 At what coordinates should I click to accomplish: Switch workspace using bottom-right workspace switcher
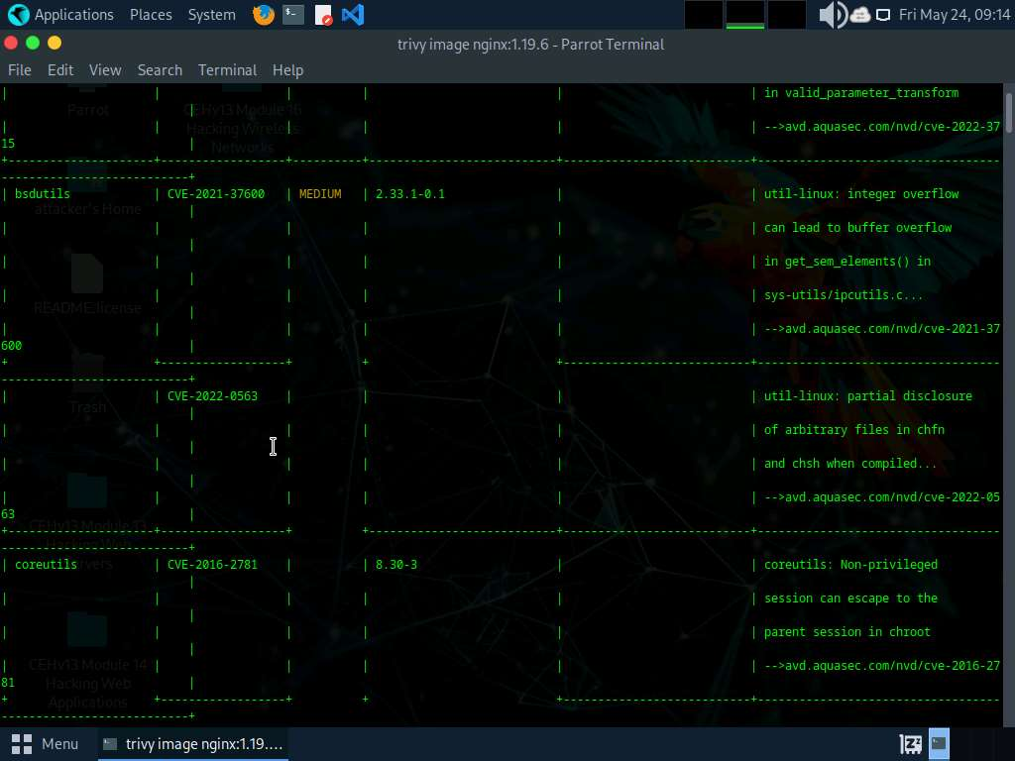point(938,743)
